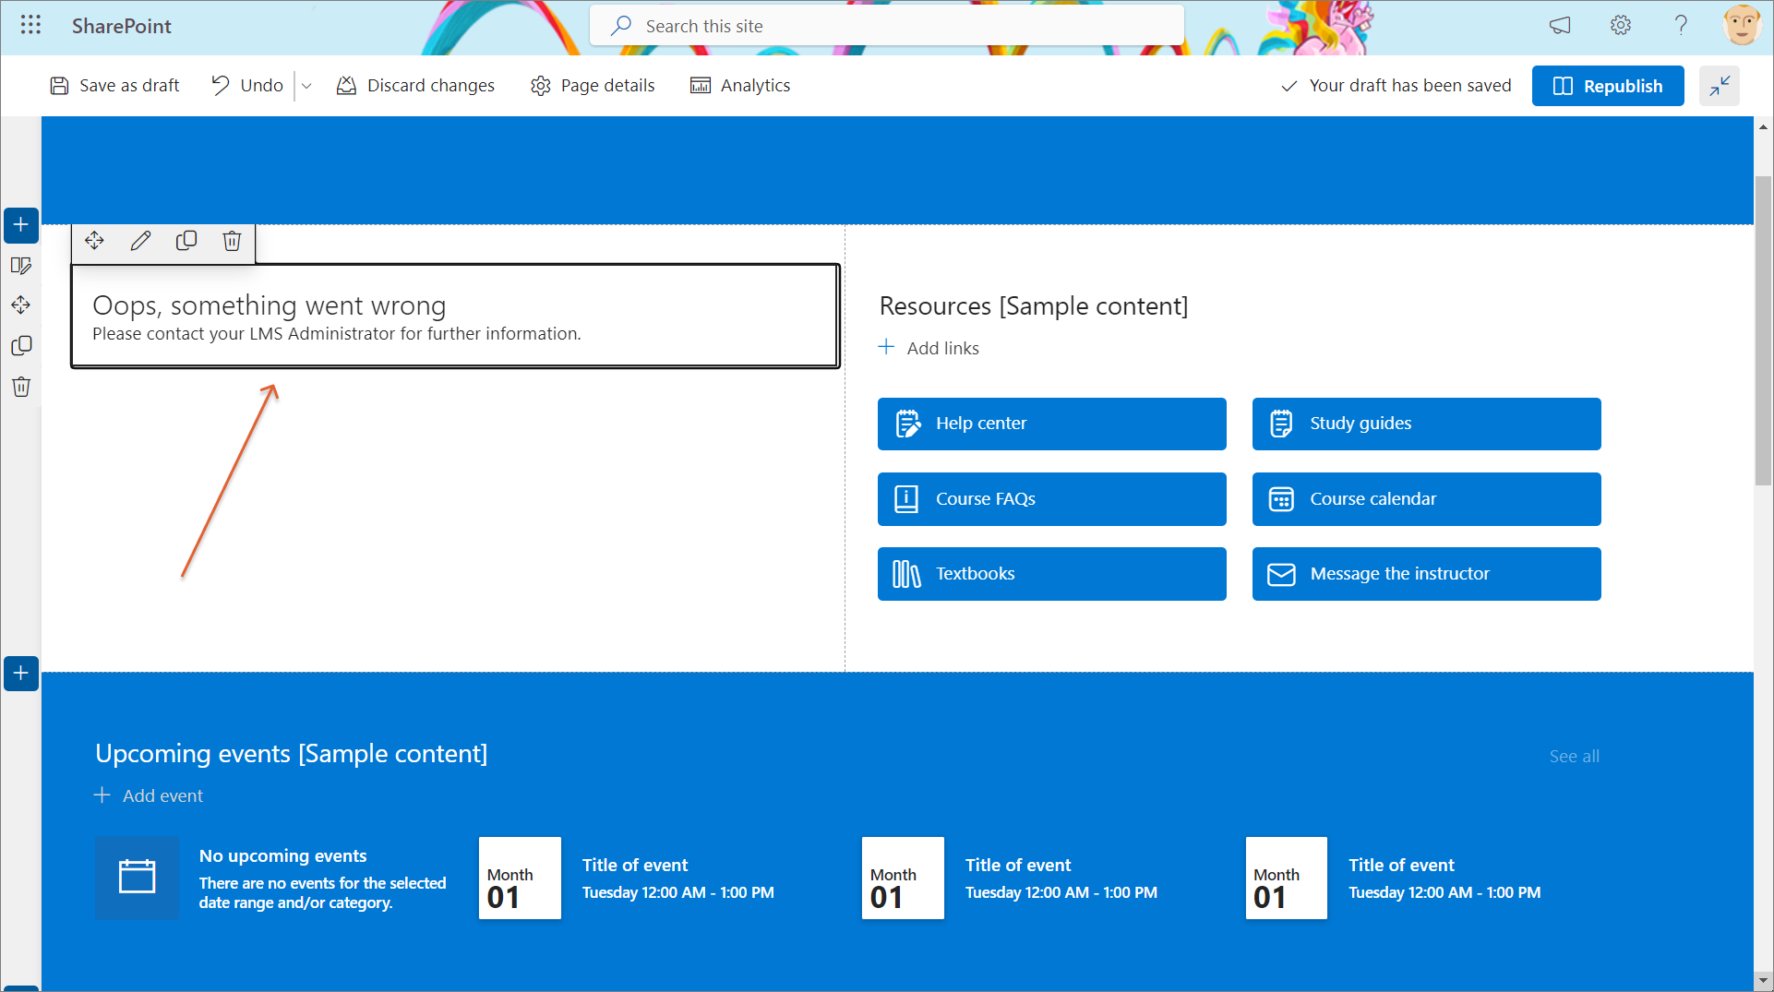Viewport: 1774px width, 992px height.
Task: Click the web part move icon
Action: coord(94,241)
